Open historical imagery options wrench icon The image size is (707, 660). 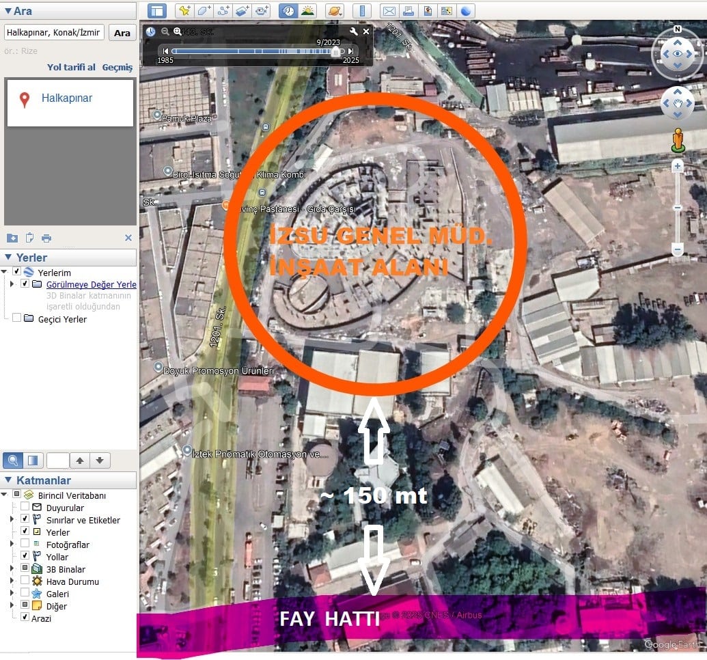tap(353, 31)
